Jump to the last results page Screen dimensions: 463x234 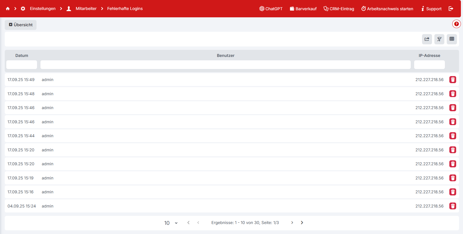point(302,223)
